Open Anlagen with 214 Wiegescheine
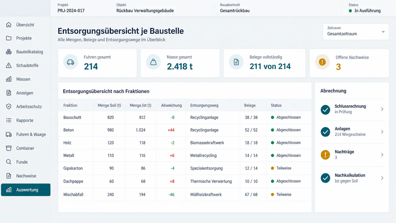The height and width of the screenshot is (223, 396). (x=352, y=132)
